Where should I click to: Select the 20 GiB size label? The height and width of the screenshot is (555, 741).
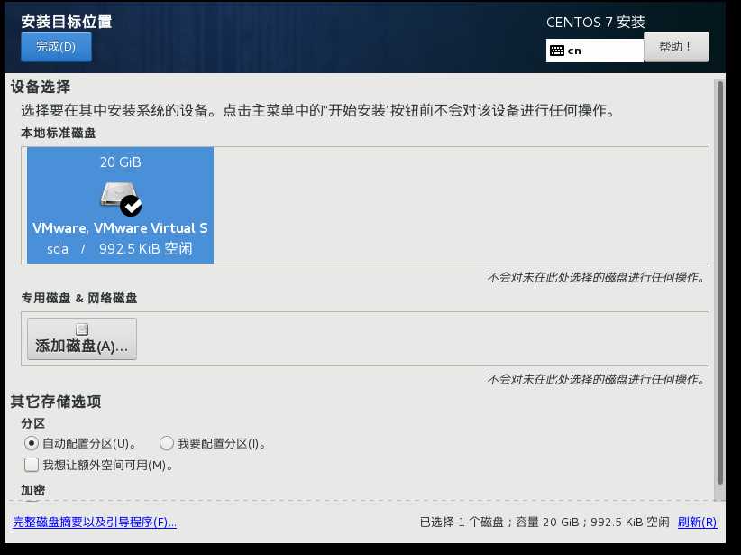pos(121,162)
